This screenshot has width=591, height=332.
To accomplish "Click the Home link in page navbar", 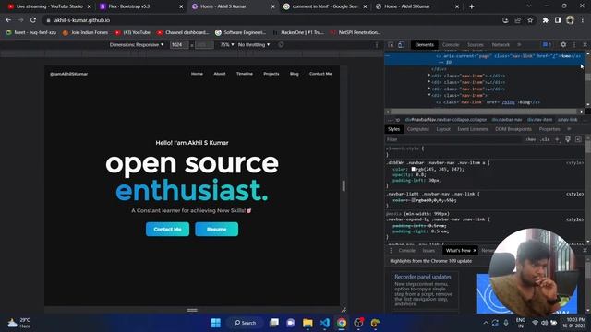I will [197, 74].
